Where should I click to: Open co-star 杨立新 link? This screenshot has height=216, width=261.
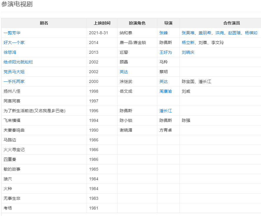click(x=188, y=42)
